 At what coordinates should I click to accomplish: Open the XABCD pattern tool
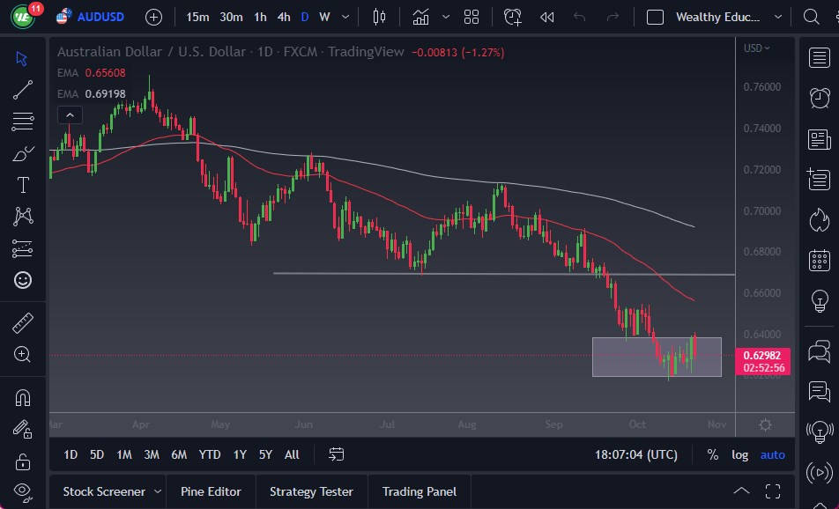click(x=23, y=216)
